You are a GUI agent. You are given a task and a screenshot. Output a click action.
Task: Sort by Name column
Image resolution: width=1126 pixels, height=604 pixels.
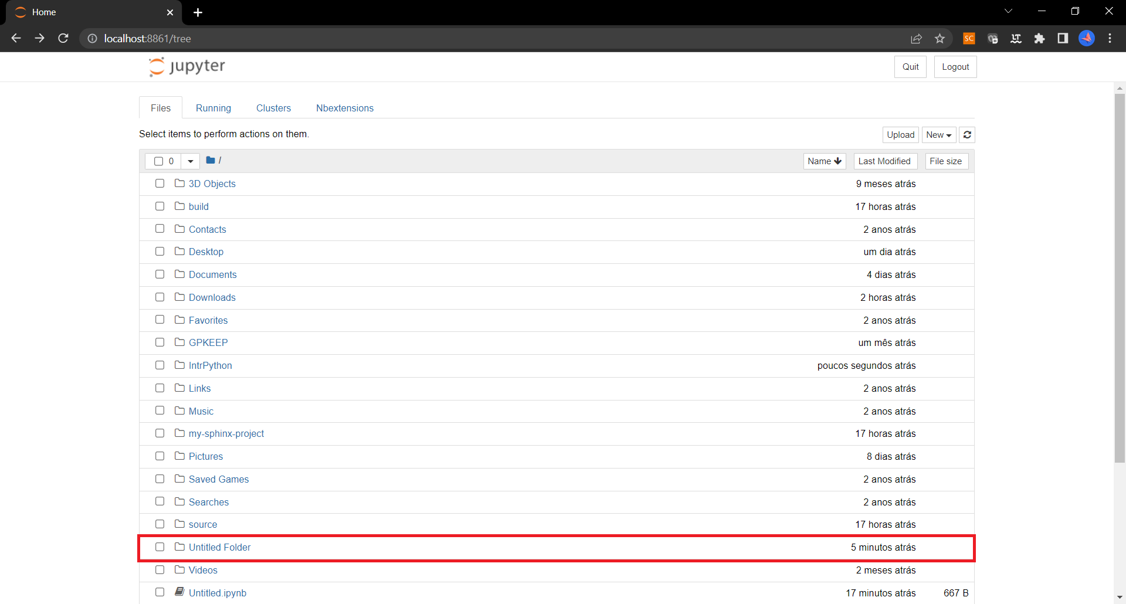click(x=825, y=161)
